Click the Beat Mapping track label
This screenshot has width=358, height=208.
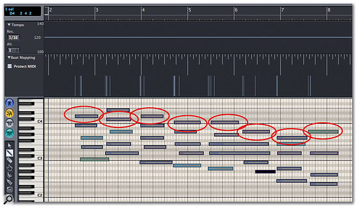pos(23,58)
